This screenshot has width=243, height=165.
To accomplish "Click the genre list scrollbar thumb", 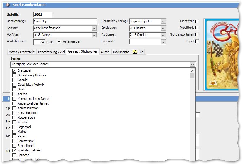I will pyautogui.click(x=192, y=76).
